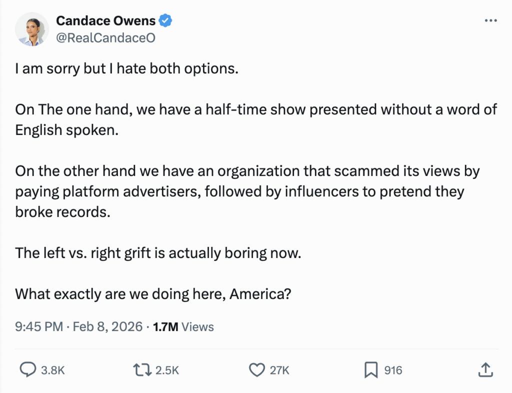Click the repost arrows icon
This screenshot has width=512, height=393.
142,370
